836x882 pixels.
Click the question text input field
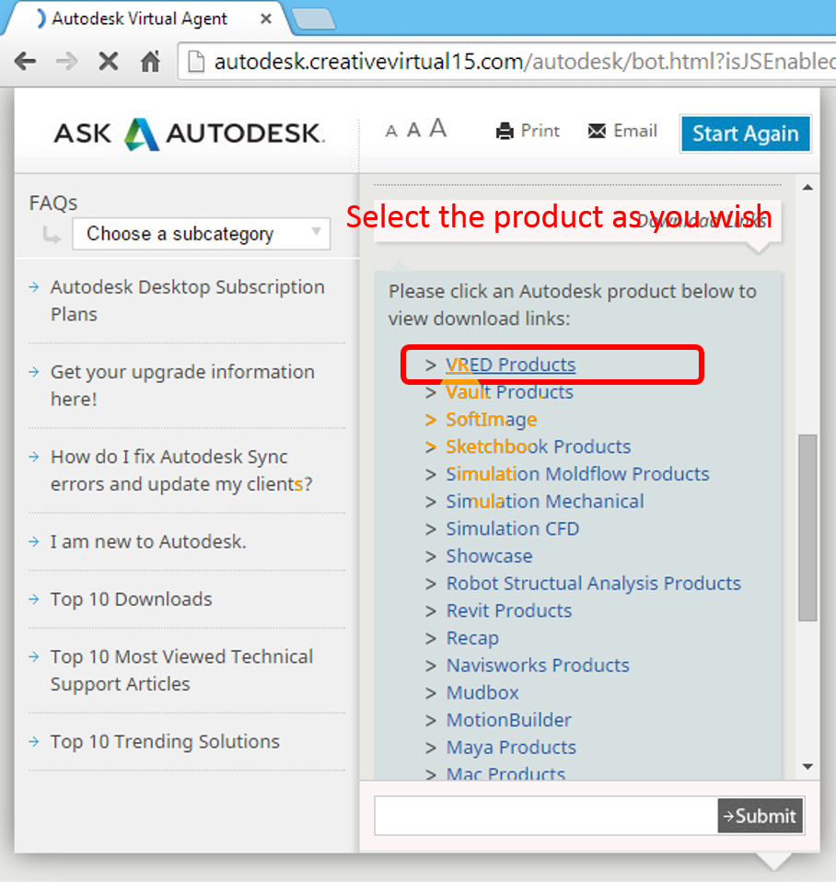click(x=546, y=816)
